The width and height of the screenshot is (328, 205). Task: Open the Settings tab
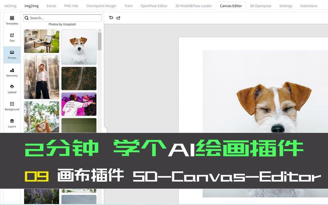[x=286, y=6]
